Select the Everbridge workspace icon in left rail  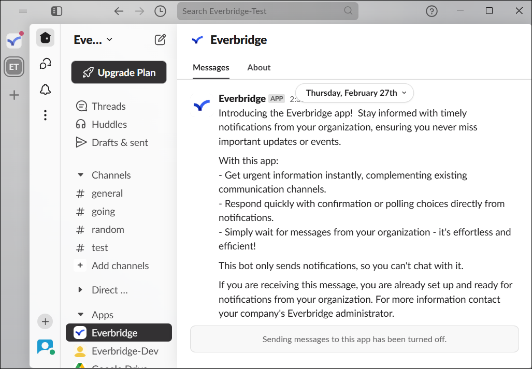point(15,41)
